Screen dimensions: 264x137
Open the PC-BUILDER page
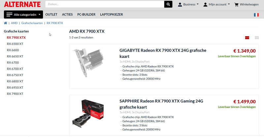(86, 14)
